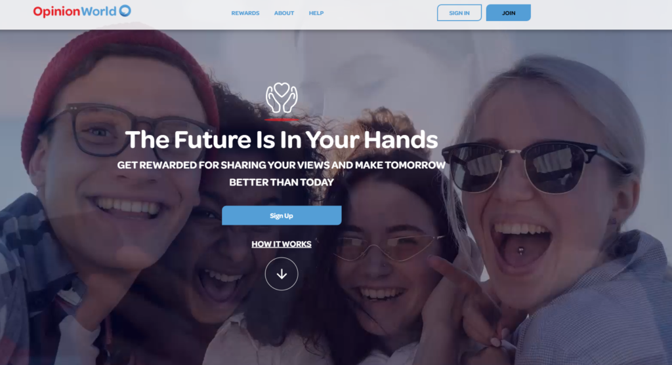672x365 pixels.
Task: Click the man's dark-framed eyeglasses
Action: (129, 130)
